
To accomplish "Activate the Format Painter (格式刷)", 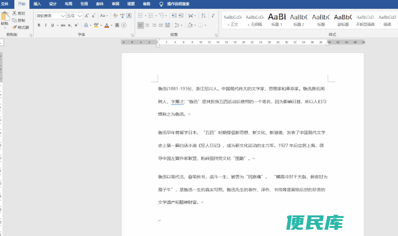I will pyautogui.click(x=21, y=27).
